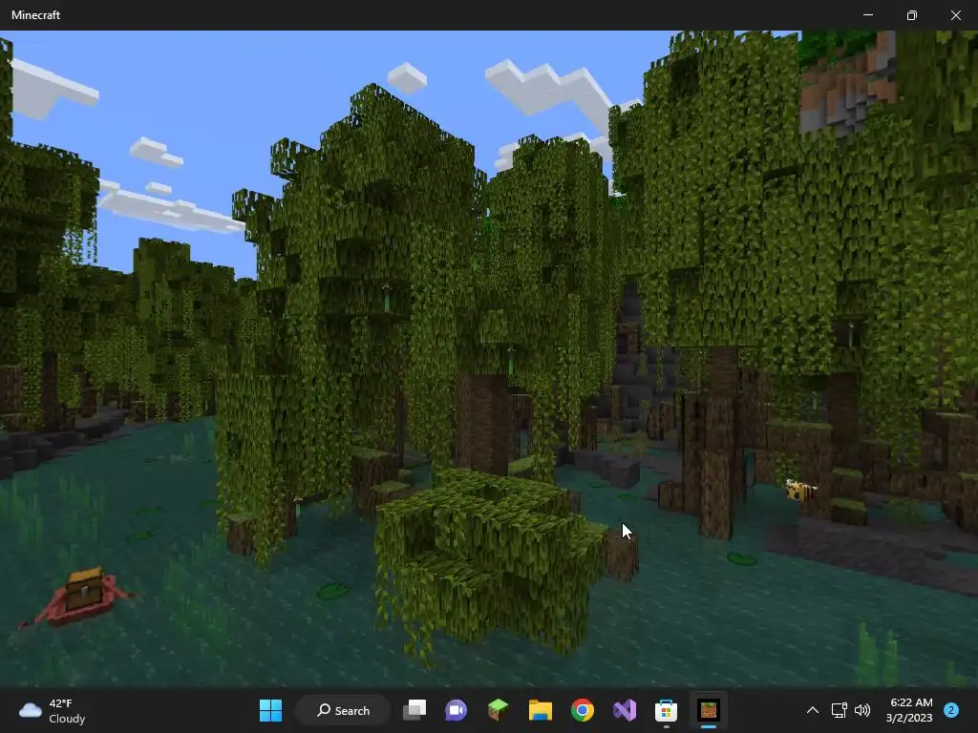
Task: Expand the hidden system tray icons
Action: click(x=813, y=710)
